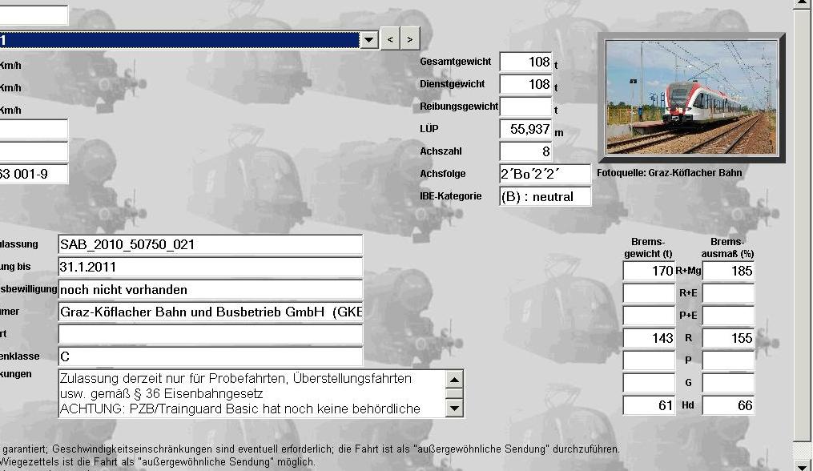The width and height of the screenshot is (813, 471).
Task: Click the IBE-Kategorie field (B) : neutral
Action: [545, 196]
